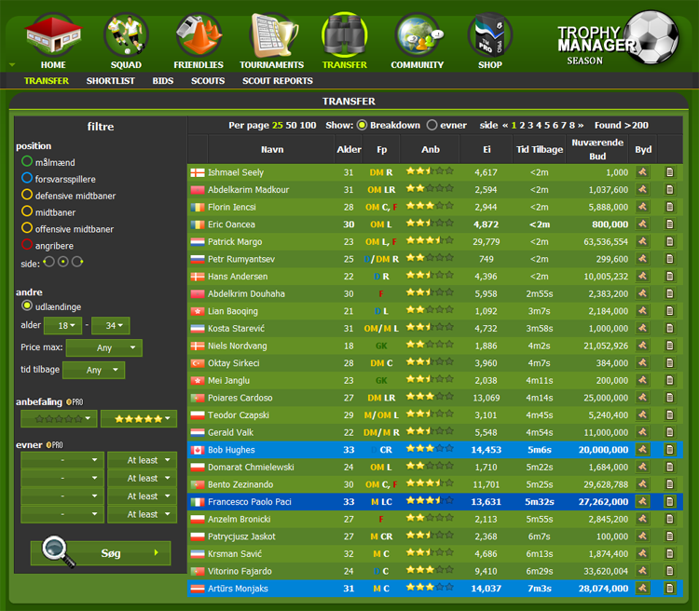Switch to the Shortlist tab
The width and height of the screenshot is (699, 611).
tap(110, 81)
